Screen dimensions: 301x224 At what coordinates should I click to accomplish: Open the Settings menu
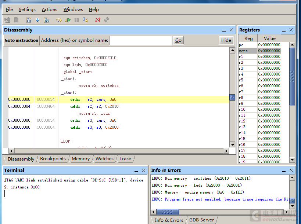[x=27, y=10]
